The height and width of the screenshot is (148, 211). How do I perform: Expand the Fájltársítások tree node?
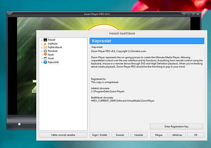(x=41, y=48)
